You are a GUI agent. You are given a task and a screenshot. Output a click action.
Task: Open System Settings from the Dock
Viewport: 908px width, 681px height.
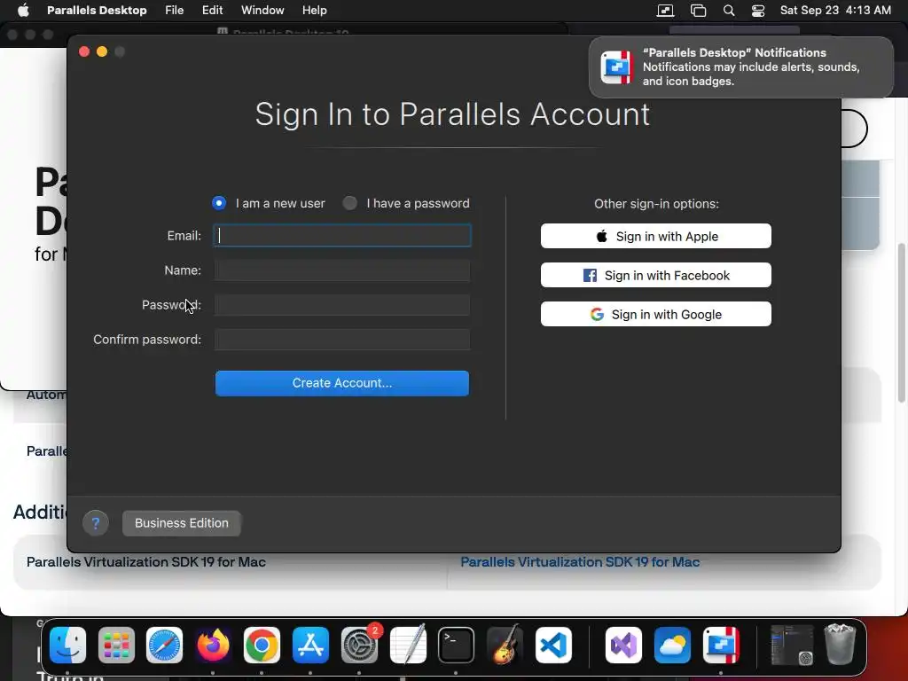click(360, 646)
